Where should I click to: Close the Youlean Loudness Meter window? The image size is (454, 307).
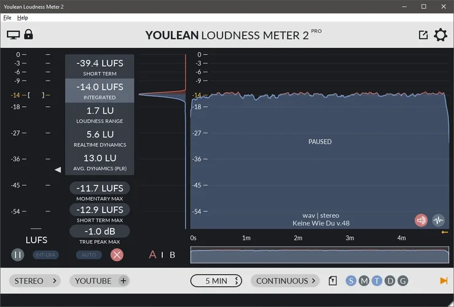click(444, 6)
